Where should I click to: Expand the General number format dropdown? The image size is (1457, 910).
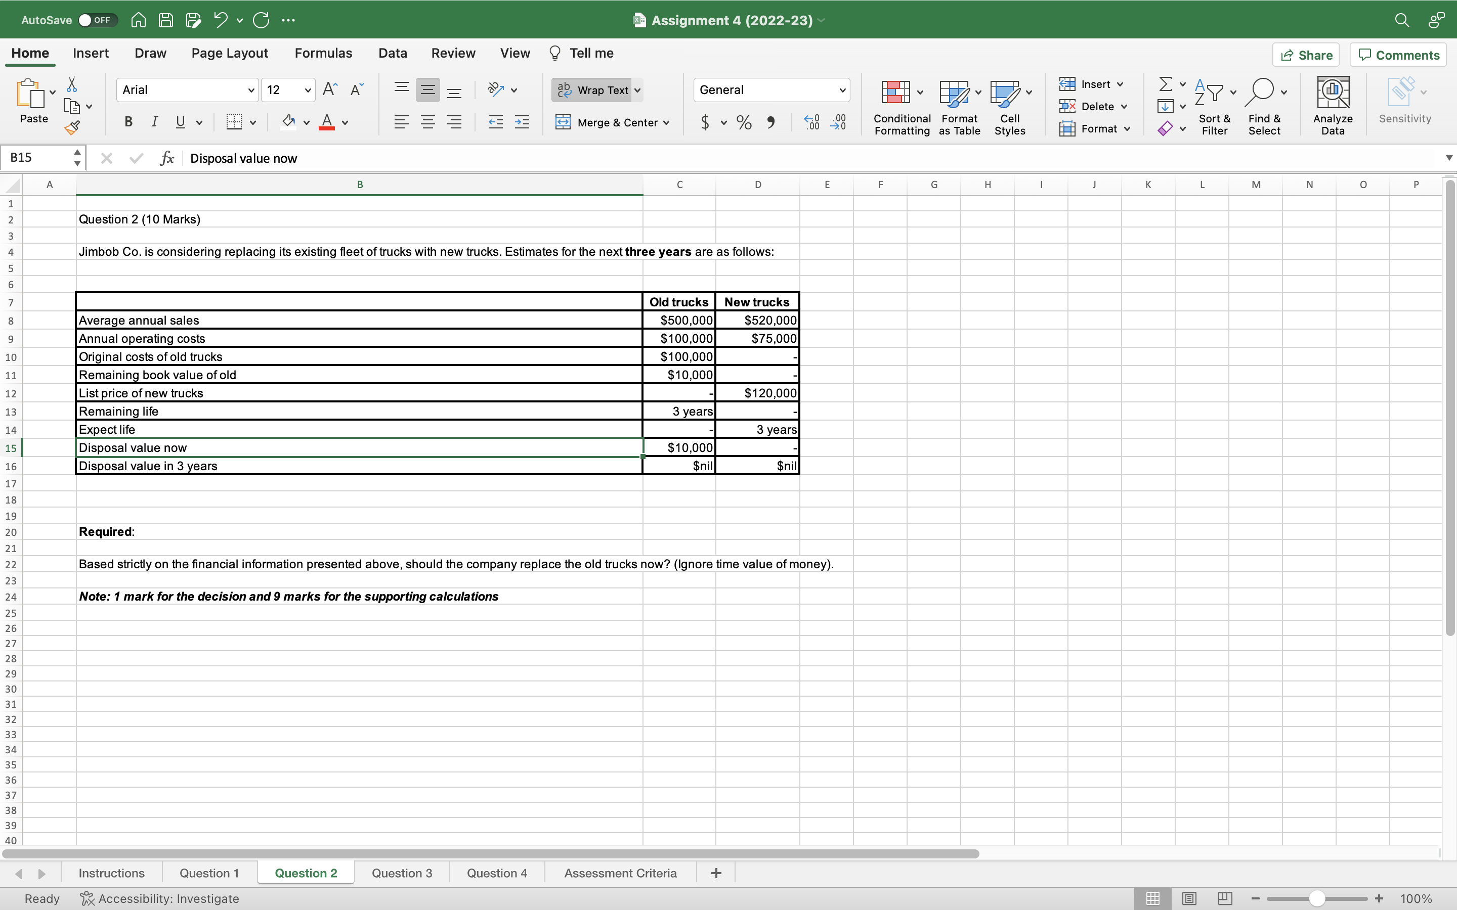tap(842, 90)
